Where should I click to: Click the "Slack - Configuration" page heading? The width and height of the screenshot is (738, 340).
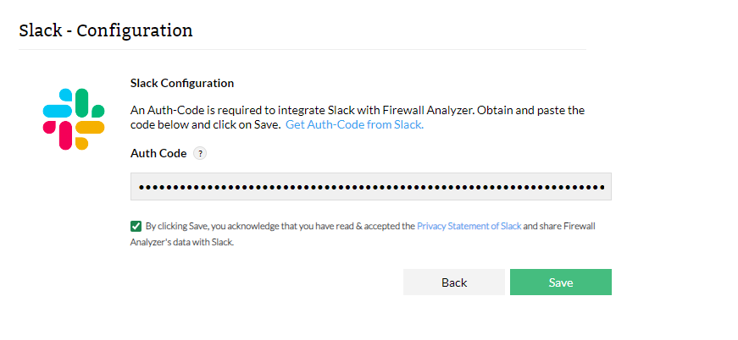(106, 31)
